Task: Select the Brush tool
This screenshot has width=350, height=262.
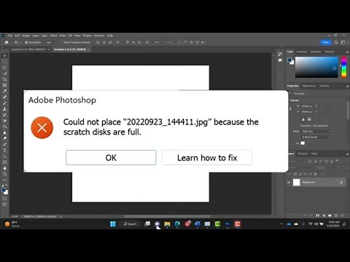Action: (4, 103)
